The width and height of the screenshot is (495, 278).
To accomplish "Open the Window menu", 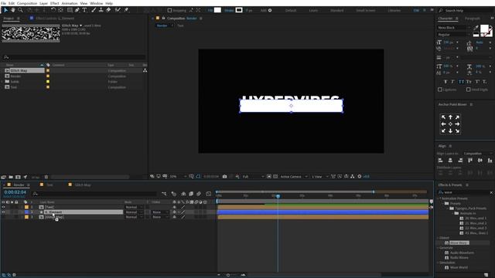I will coord(96,3).
